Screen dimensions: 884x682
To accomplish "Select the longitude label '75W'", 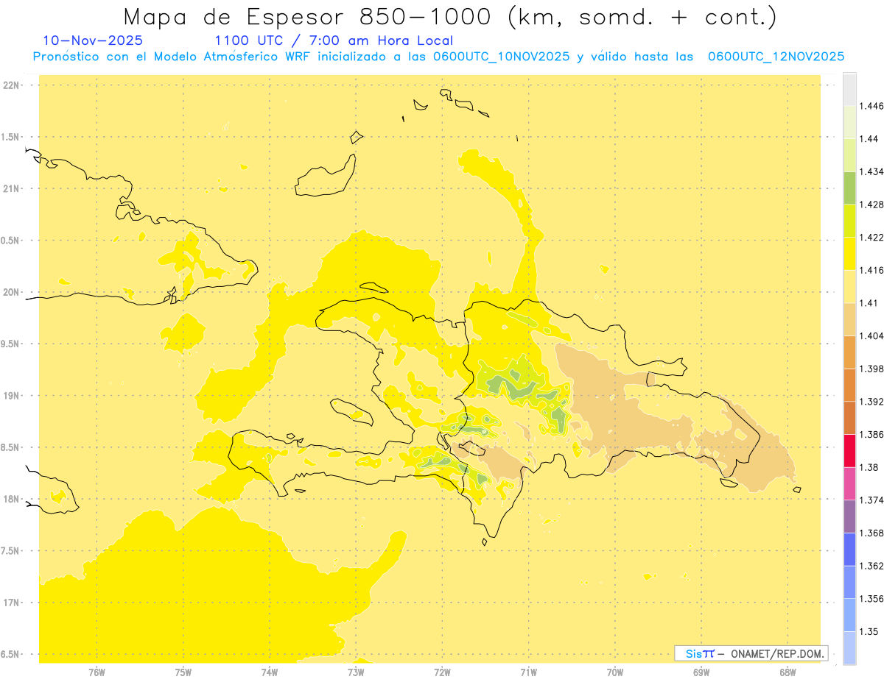I will pyautogui.click(x=183, y=672).
